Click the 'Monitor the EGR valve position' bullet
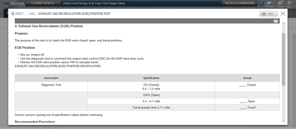 (60, 62)
